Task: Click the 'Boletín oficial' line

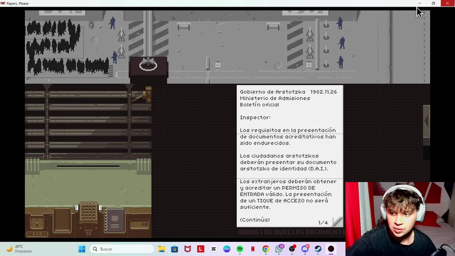Action: pos(259,105)
